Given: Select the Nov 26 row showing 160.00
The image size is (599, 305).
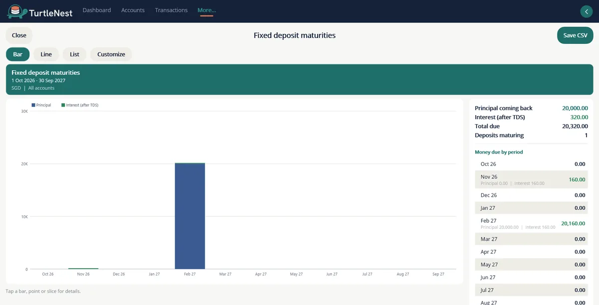Looking at the screenshot, I should point(531,180).
